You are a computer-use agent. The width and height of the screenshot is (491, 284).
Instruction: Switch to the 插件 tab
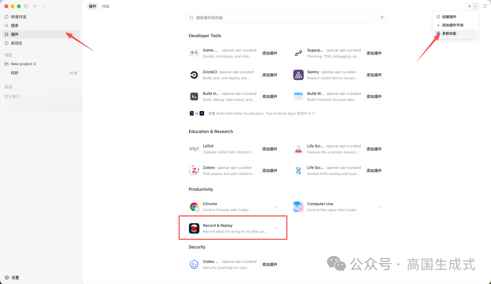92,6
